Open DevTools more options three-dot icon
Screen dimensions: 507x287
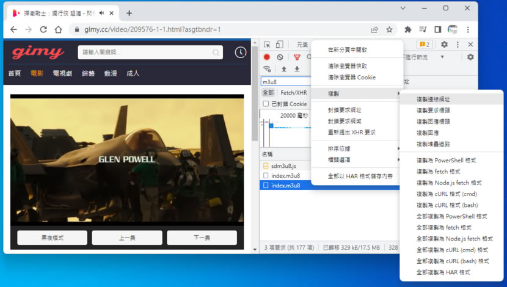(x=458, y=45)
